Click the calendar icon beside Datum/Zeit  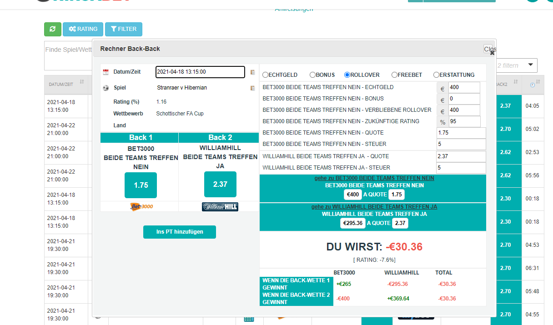point(106,72)
